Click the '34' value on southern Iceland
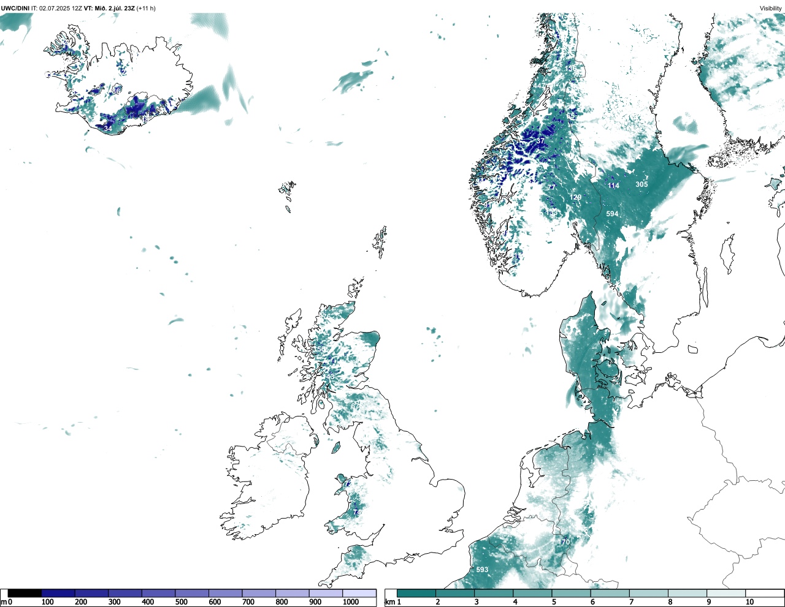The width and height of the screenshot is (785, 607). tap(108, 129)
